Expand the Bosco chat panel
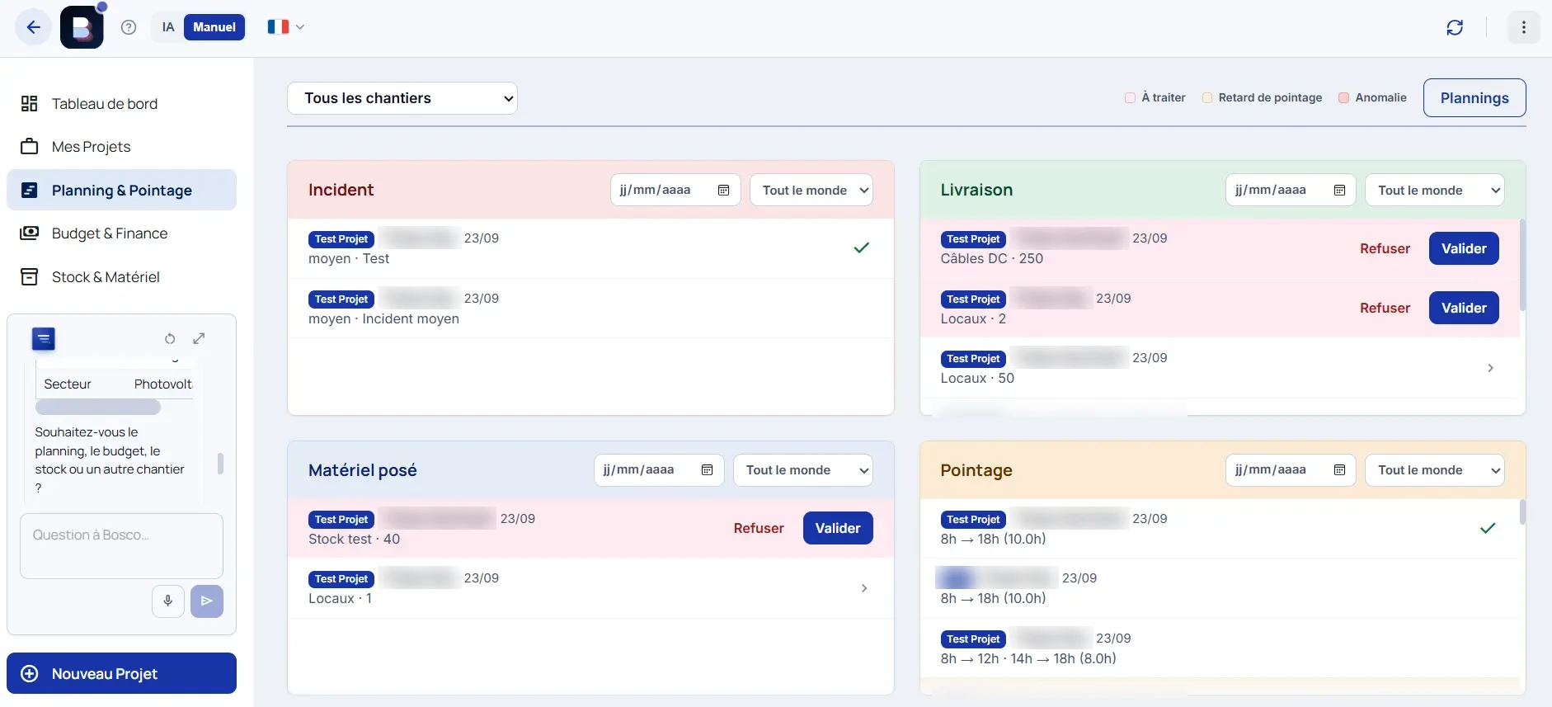 pos(199,338)
